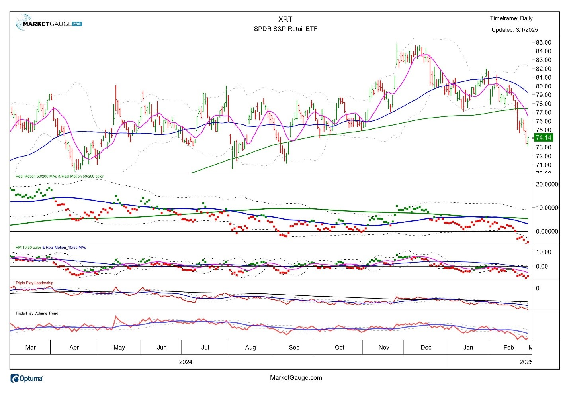
Task: Click the Jun month on time axis
Action: point(162,348)
